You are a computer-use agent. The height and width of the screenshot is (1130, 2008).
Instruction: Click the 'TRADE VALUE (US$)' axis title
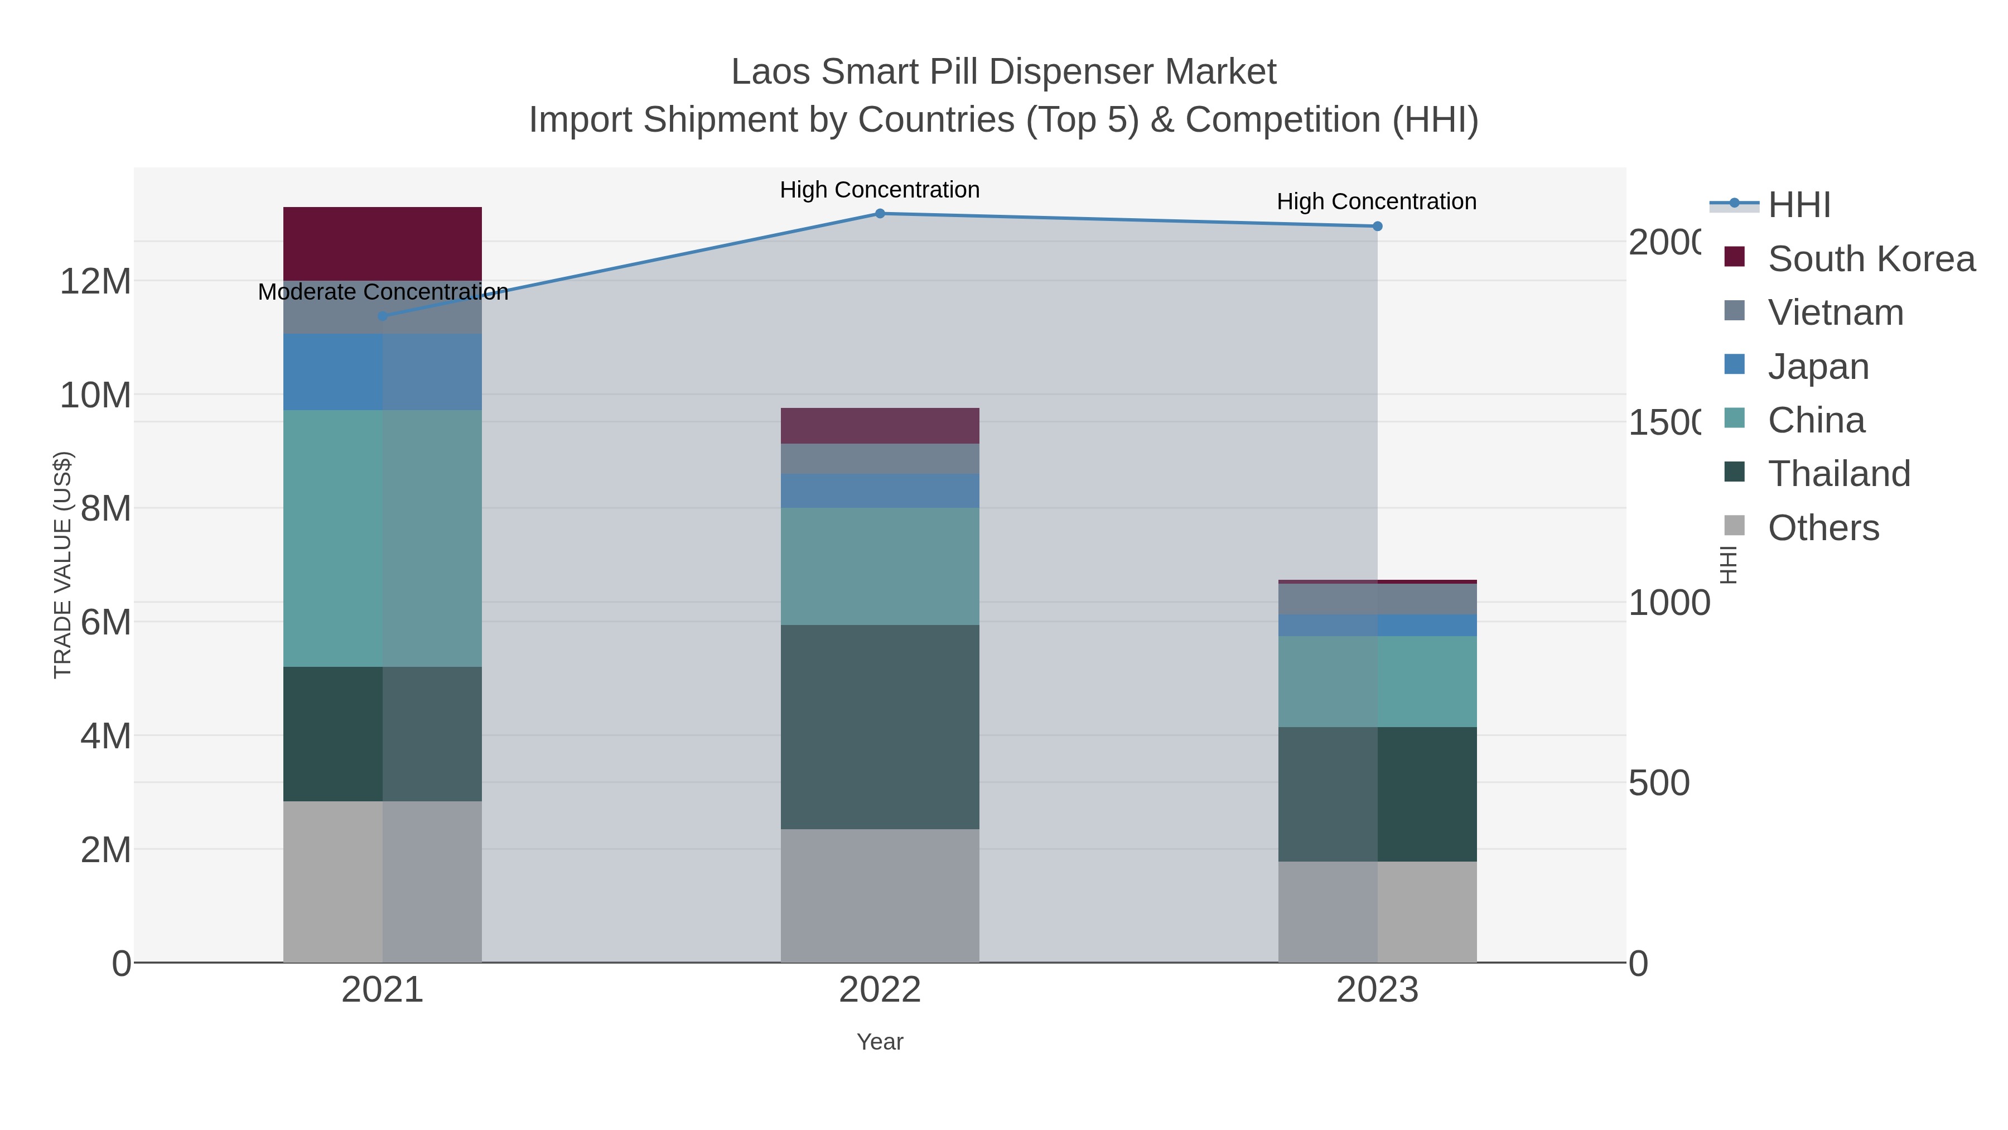[62, 565]
